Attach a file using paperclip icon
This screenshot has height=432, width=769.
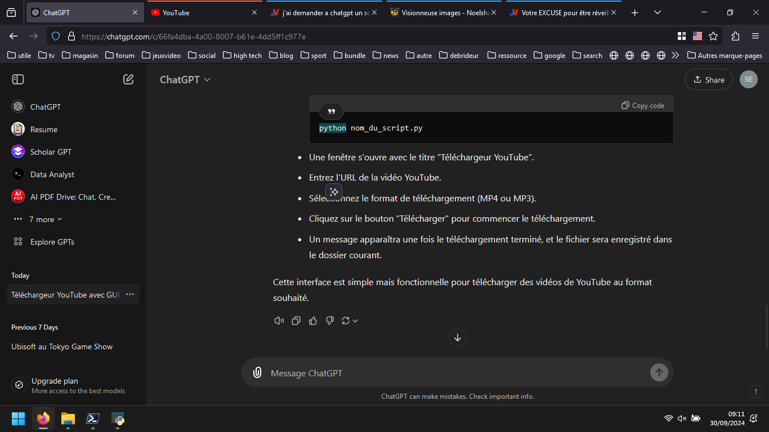pyautogui.click(x=257, y=372)
